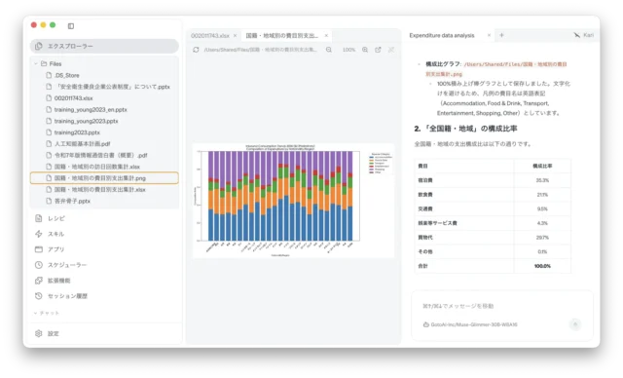Switch to the 国籍・地域別の費目別支出 tab
This screenshot has width=623, height=378.
coord(282,36)
